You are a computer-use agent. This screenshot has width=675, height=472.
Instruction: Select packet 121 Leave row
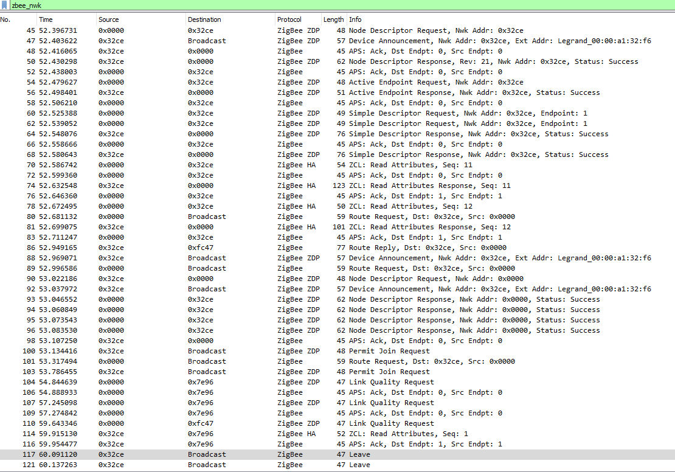tap(337, 465)
